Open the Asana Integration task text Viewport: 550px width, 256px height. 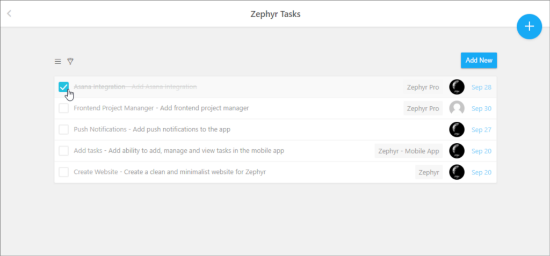pos(135,86)
